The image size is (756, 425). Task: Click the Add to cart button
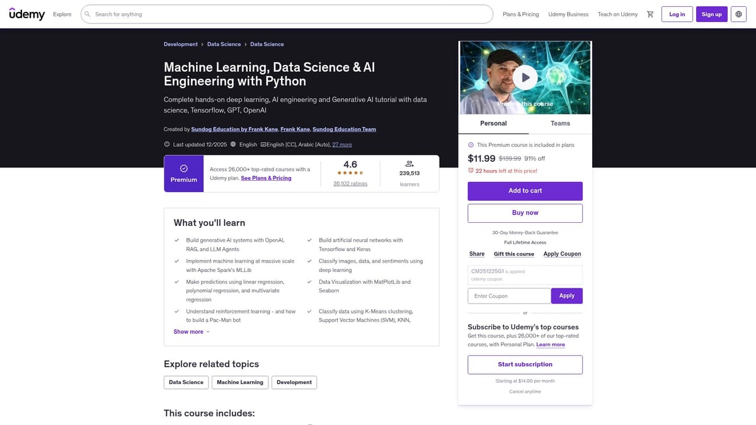click(525, 191)
